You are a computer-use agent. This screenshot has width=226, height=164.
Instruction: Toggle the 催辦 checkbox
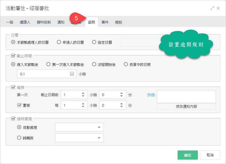[x=13, y=87]
